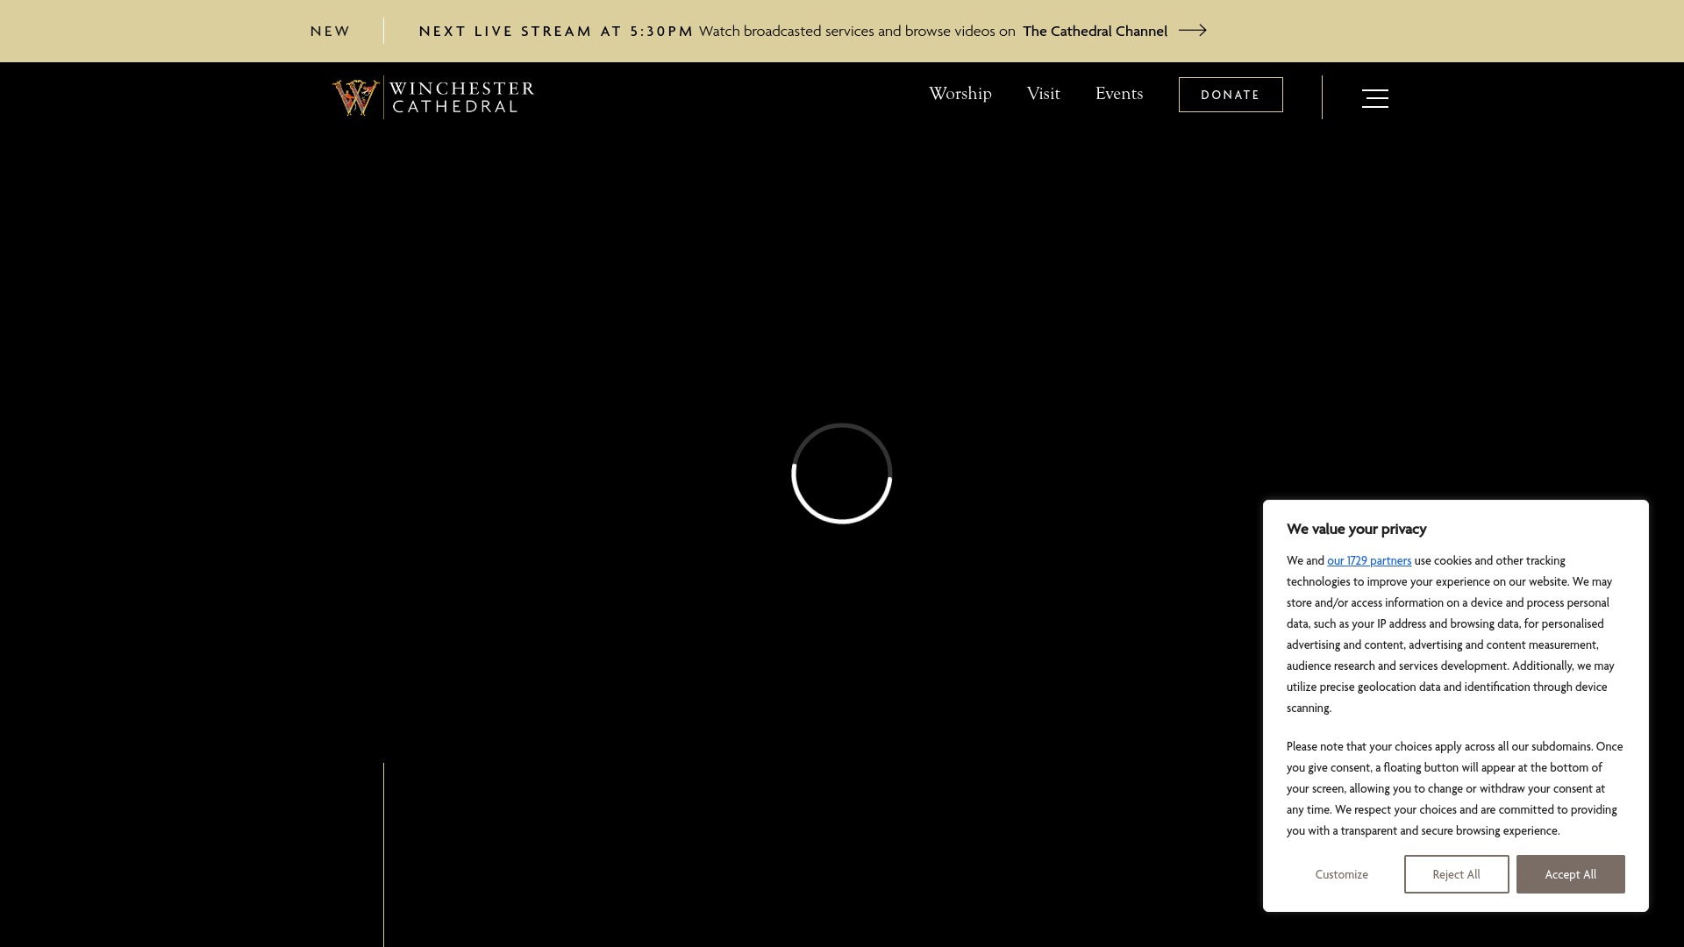Viewport: 1684px width, 947px height.
Task: View the "our 1729 partners" link
Action: [x=1369, y=560]
